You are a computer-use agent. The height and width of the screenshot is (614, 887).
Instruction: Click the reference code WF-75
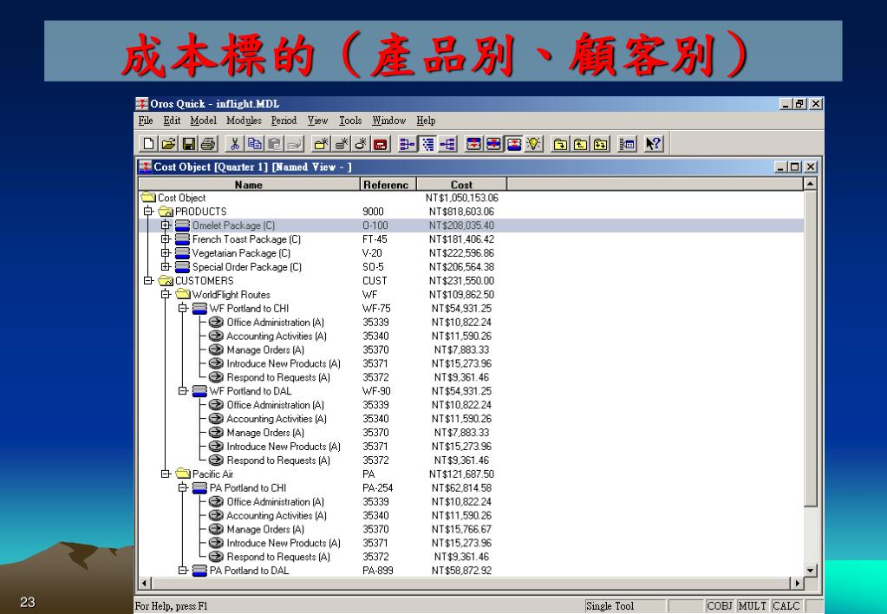pos(376,309)
